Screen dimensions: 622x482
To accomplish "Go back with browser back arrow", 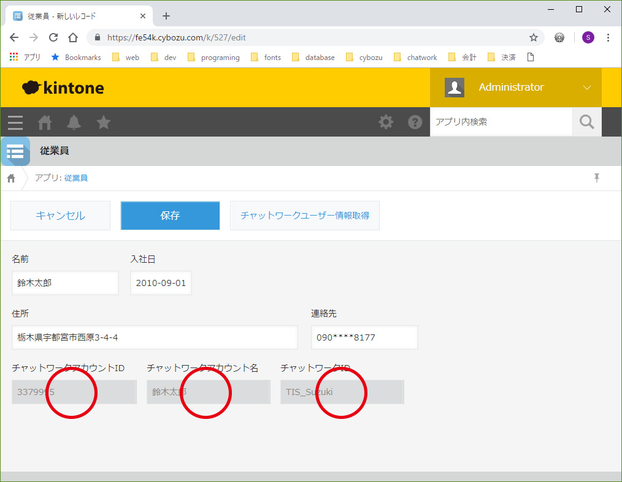I will click(14, 37).
